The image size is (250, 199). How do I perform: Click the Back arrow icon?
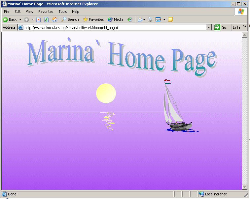click(5, 19)
